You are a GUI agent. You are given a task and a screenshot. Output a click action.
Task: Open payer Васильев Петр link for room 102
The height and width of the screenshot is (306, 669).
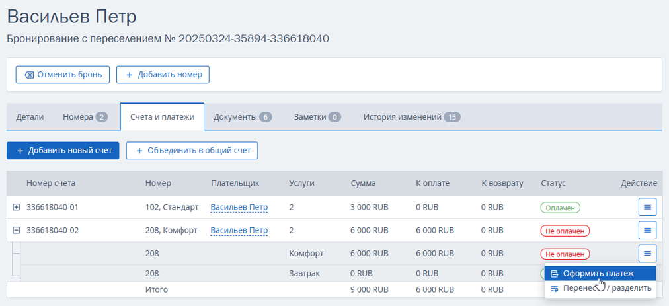[x=239, y=208]
